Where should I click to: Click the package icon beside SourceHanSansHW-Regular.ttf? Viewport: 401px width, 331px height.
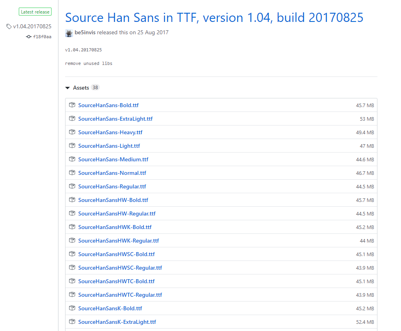pos(72,213)
